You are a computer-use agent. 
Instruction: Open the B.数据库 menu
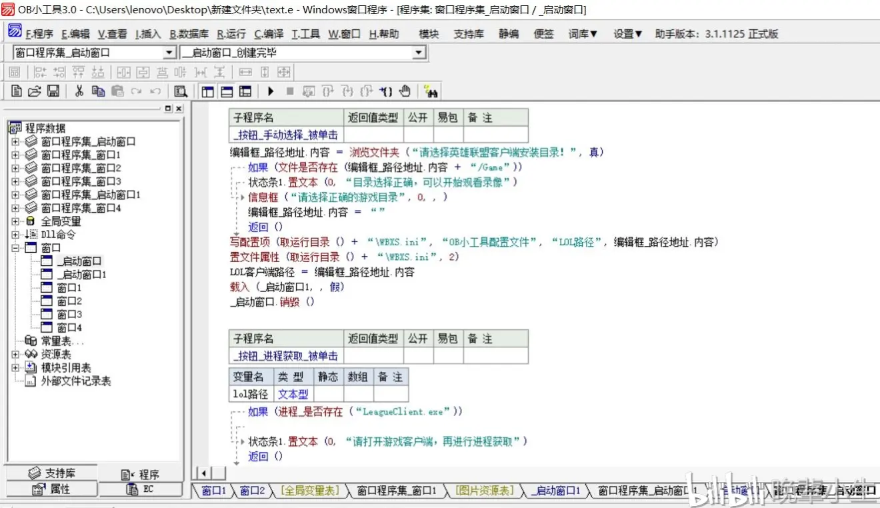[189, 34]
